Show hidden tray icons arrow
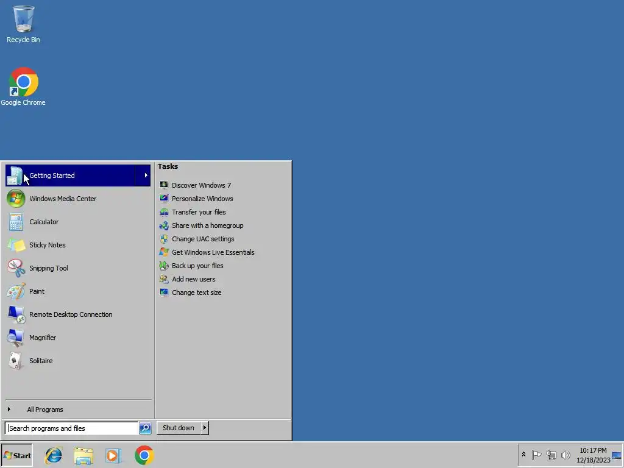This screenshot has height=468, width=624. click(523, 455)
